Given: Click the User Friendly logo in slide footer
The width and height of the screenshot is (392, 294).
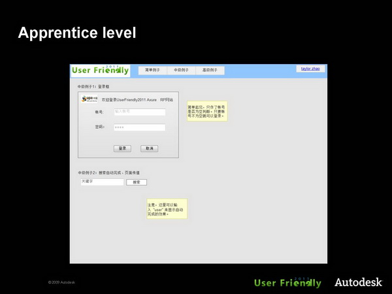Looking at the screenshot, I should coord(287,283).
